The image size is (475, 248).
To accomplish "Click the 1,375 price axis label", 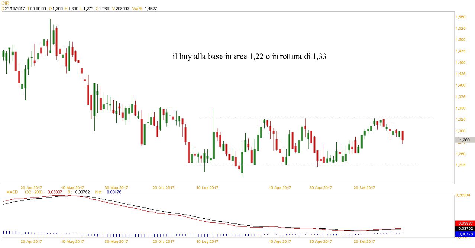I will pos(461,97).
